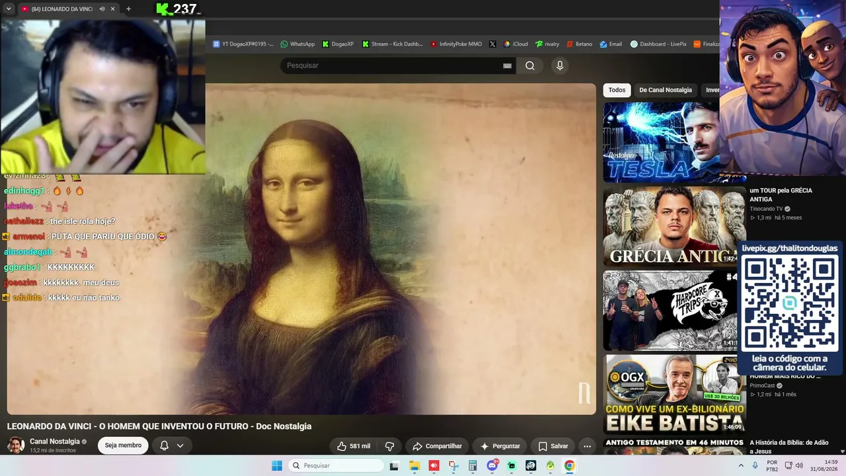Open the Grécia Antiga video thumbnail
This screenshot has width=846, height=476.
(674, 226)
